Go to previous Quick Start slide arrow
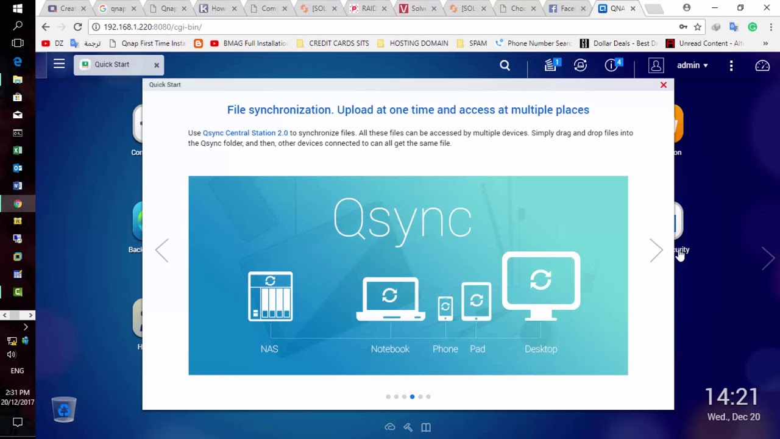Image resolution: width=780 pixels, height=439 pixels. pos(161,250)
